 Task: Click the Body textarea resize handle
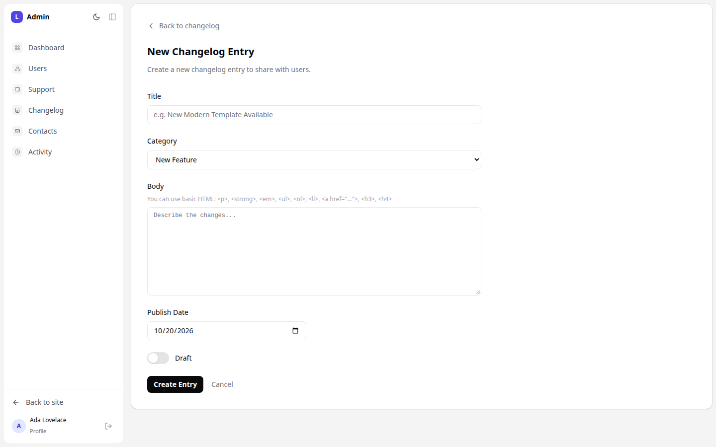tap(478, 292)
